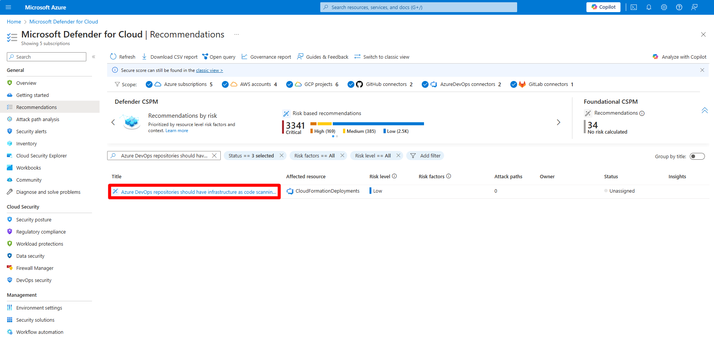Open the feedback person icon
This screenshot has width=714, height=341.
[x=694, y=7]
